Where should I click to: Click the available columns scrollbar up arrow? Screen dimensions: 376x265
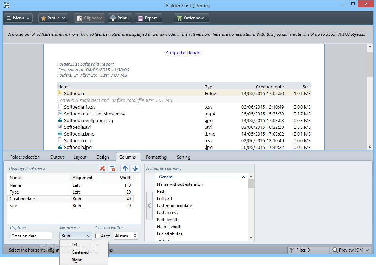(251, 177)
